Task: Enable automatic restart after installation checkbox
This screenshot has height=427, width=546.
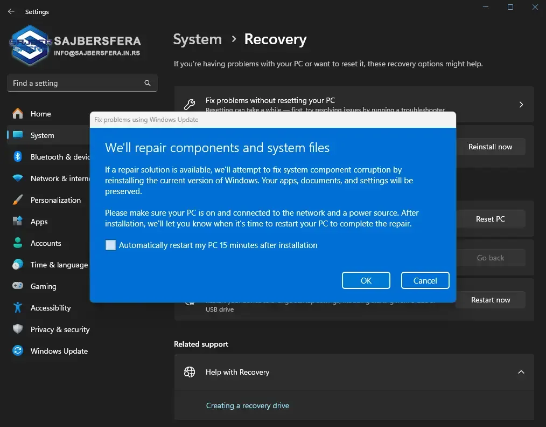Action: coord(111,245)
